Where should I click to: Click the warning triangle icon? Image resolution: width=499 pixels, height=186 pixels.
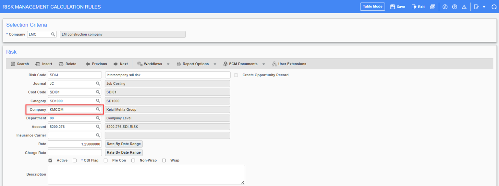(464, 6)
